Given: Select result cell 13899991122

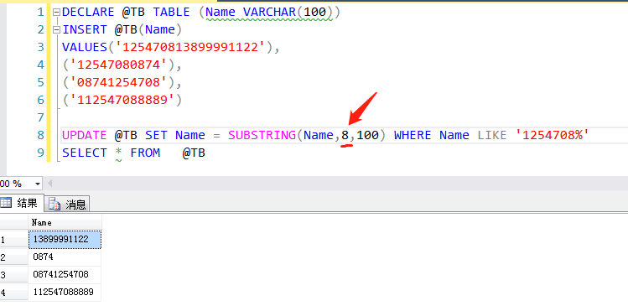Looking at the screenshot, I should (65, 240).
